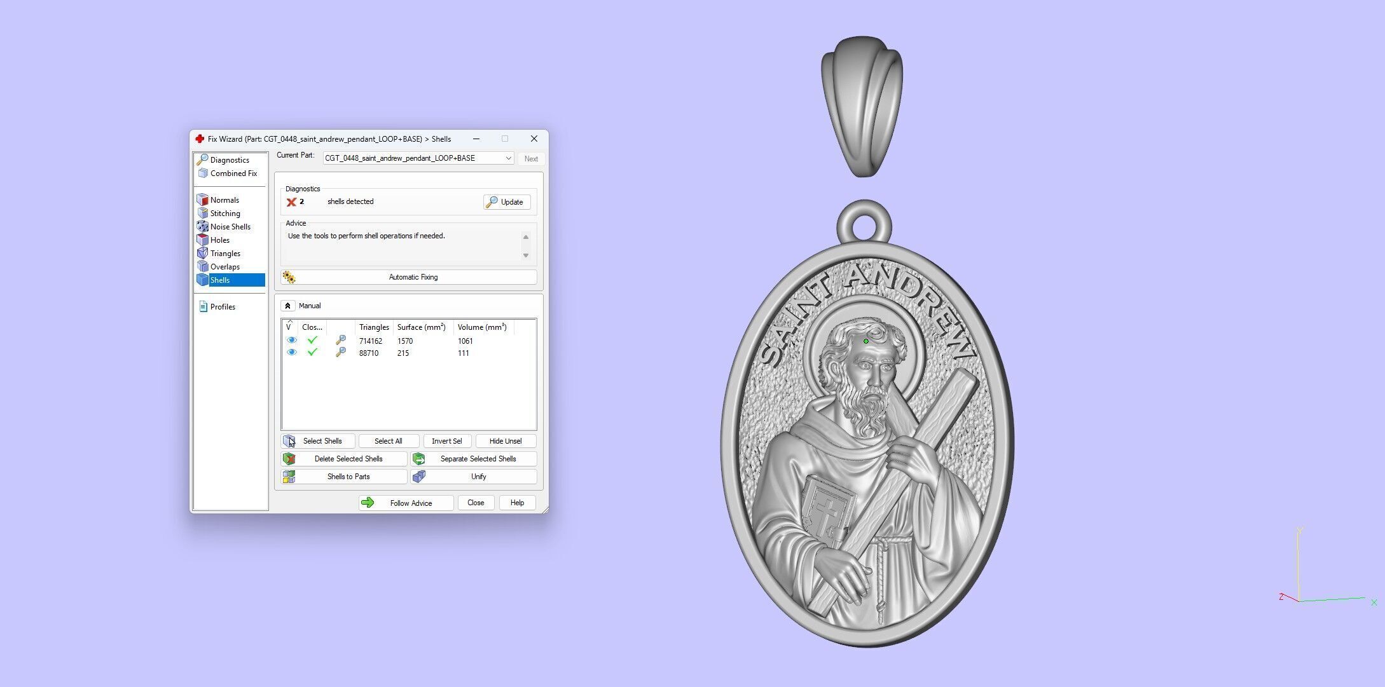Click the Combined Fix cube icon
This screenshot has height=687, width=1385.
(x=202, y=173)
